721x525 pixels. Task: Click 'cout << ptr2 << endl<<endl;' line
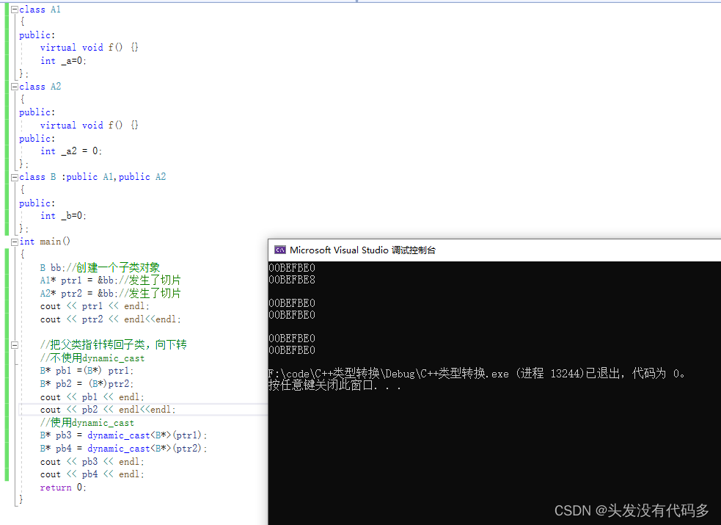tap(110, 319)
